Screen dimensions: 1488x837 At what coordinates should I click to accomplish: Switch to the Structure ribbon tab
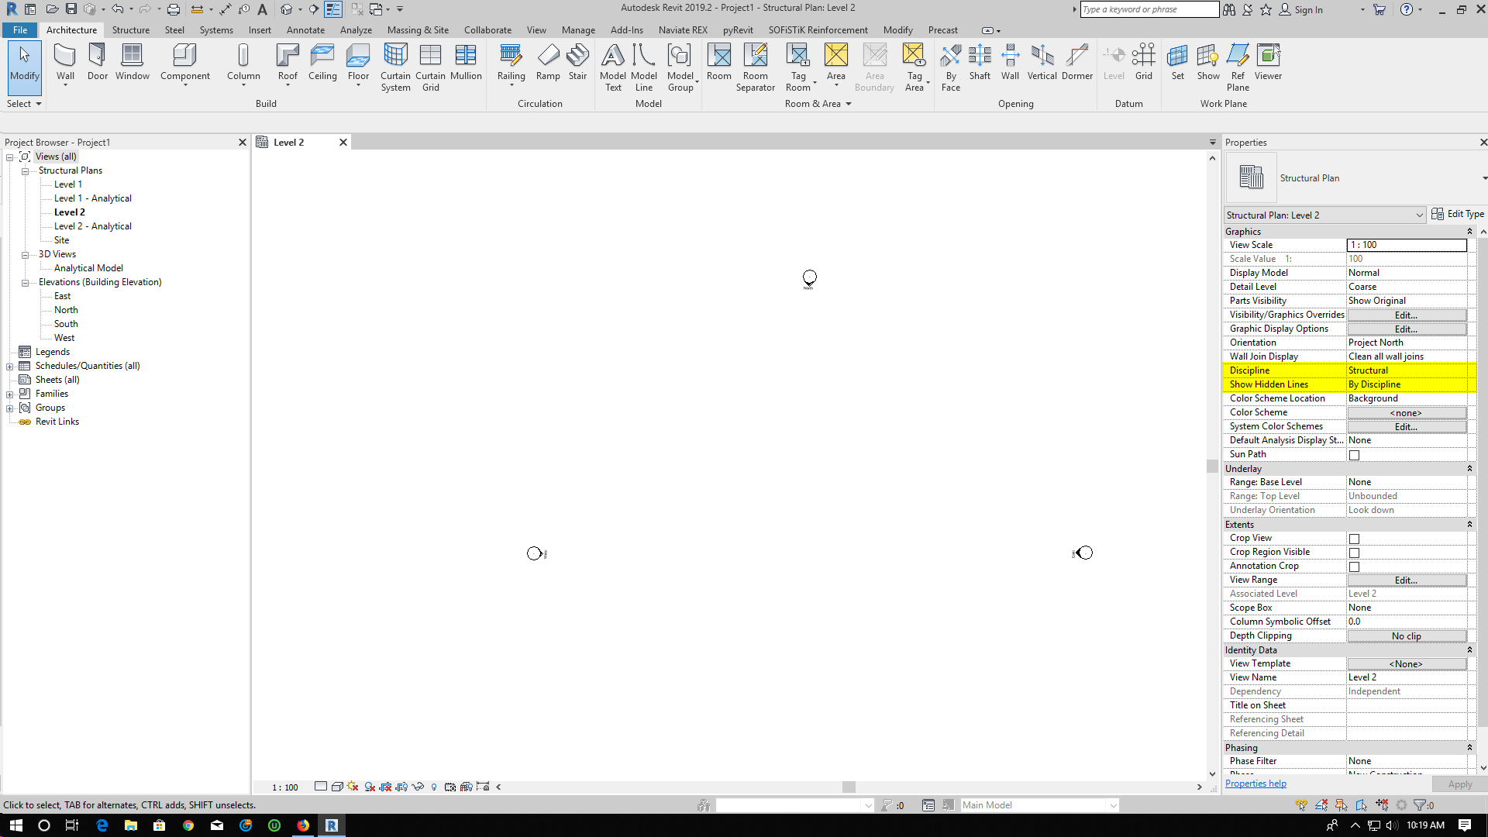130,29
